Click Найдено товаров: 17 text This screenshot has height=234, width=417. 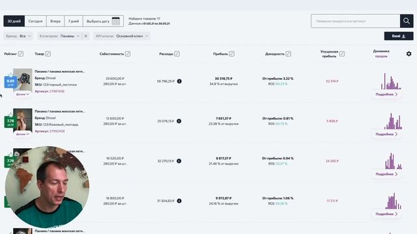click(x=144, y=19)
